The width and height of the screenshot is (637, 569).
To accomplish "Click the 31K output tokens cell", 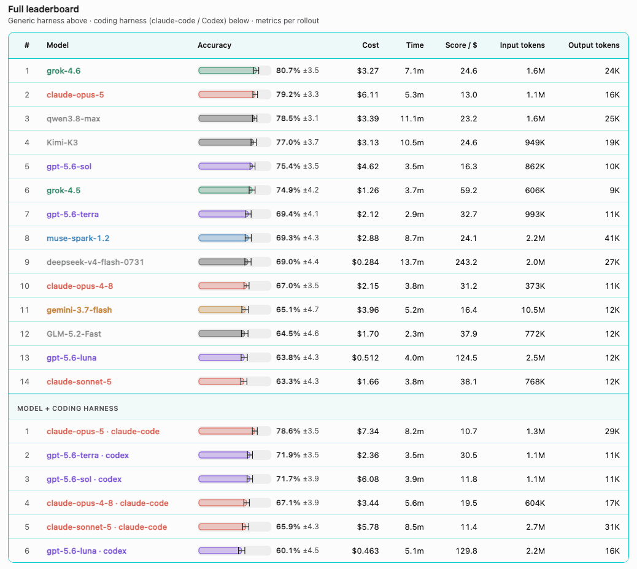I will 612,527.
